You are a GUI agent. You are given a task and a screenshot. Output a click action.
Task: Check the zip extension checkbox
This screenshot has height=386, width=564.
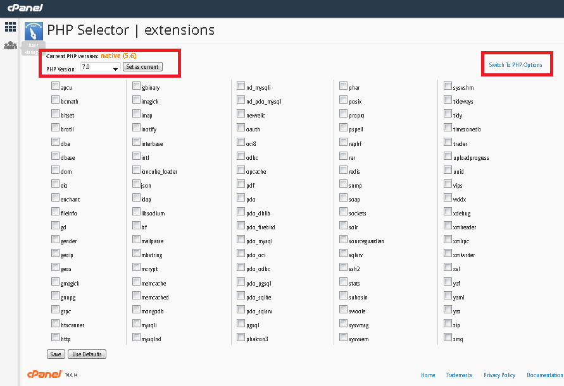pos(448,325)
